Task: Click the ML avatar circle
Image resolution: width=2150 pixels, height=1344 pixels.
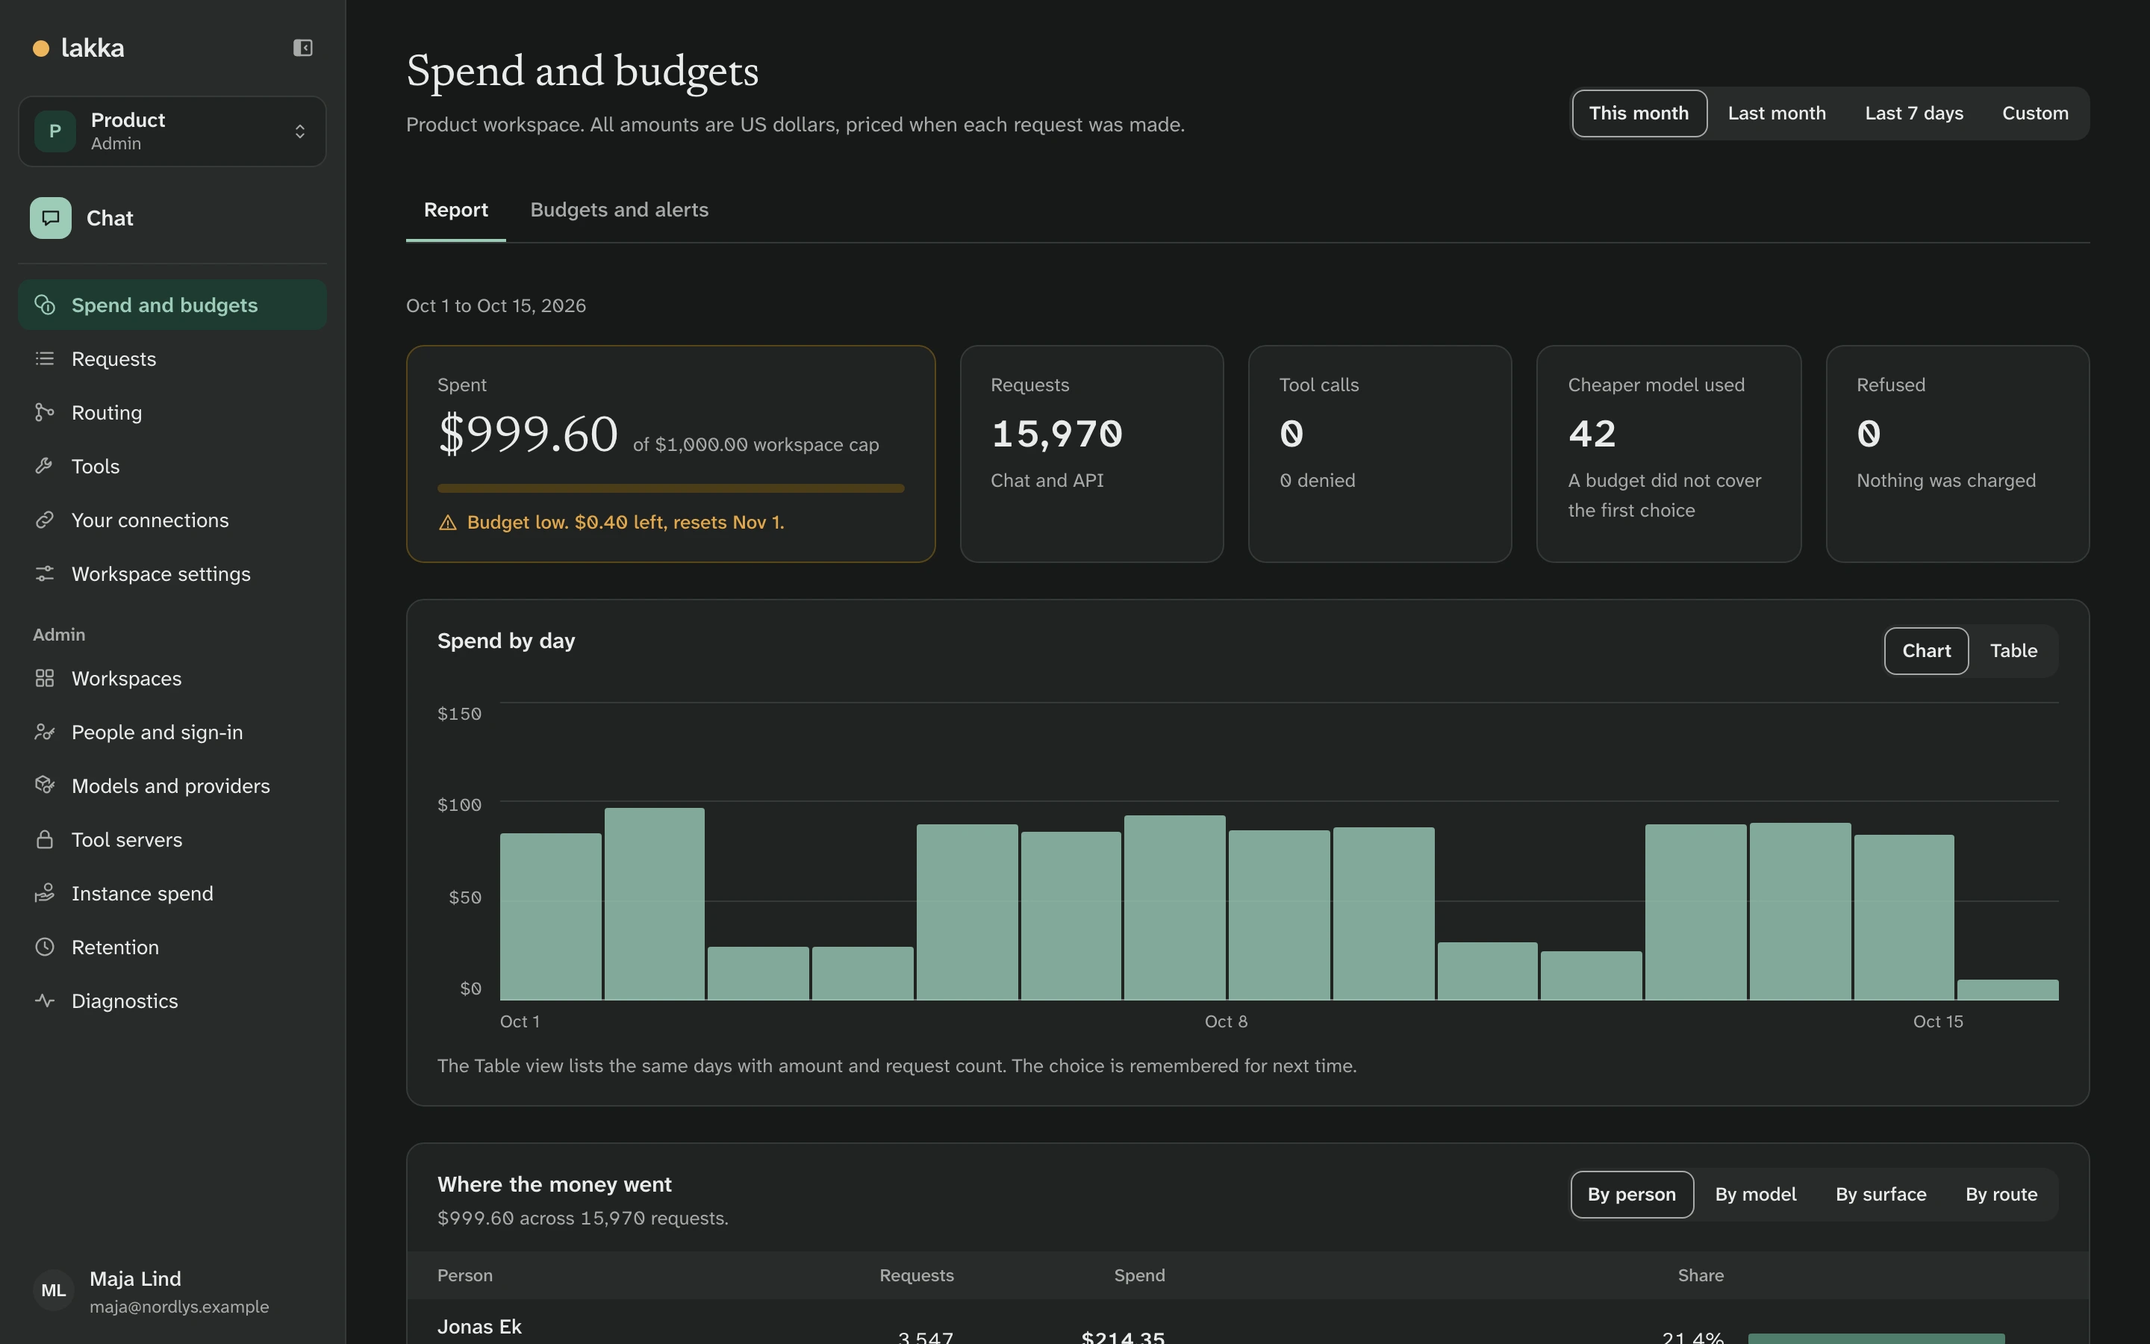Action: tap(53, 1292)
